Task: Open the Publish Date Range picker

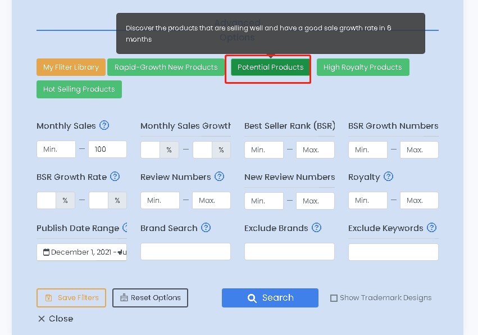Action: pyautogui.click(x=81, y=252)
